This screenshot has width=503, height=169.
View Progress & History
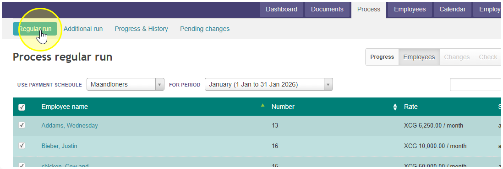pyautogui.click(x=141, y=29)
